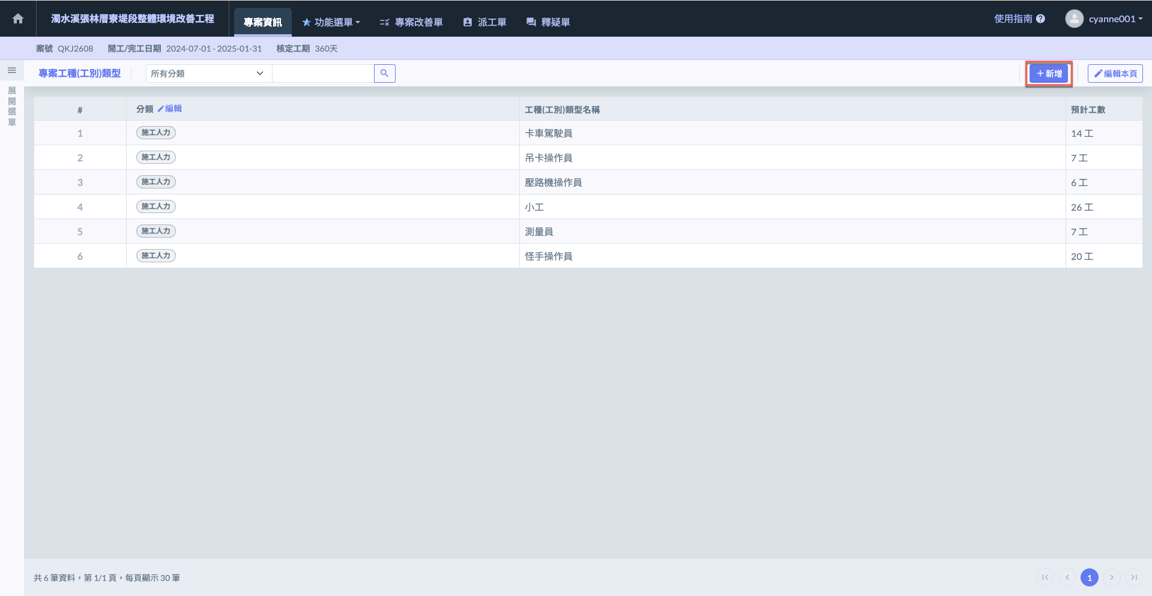Viewport: 1152px width, 596px height.
Task: Open the 所有分類 category dropdown
Action: [x=208, y=73]
